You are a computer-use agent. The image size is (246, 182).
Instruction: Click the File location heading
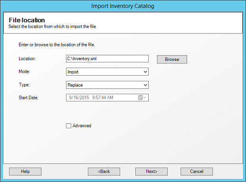pos(27,20)
